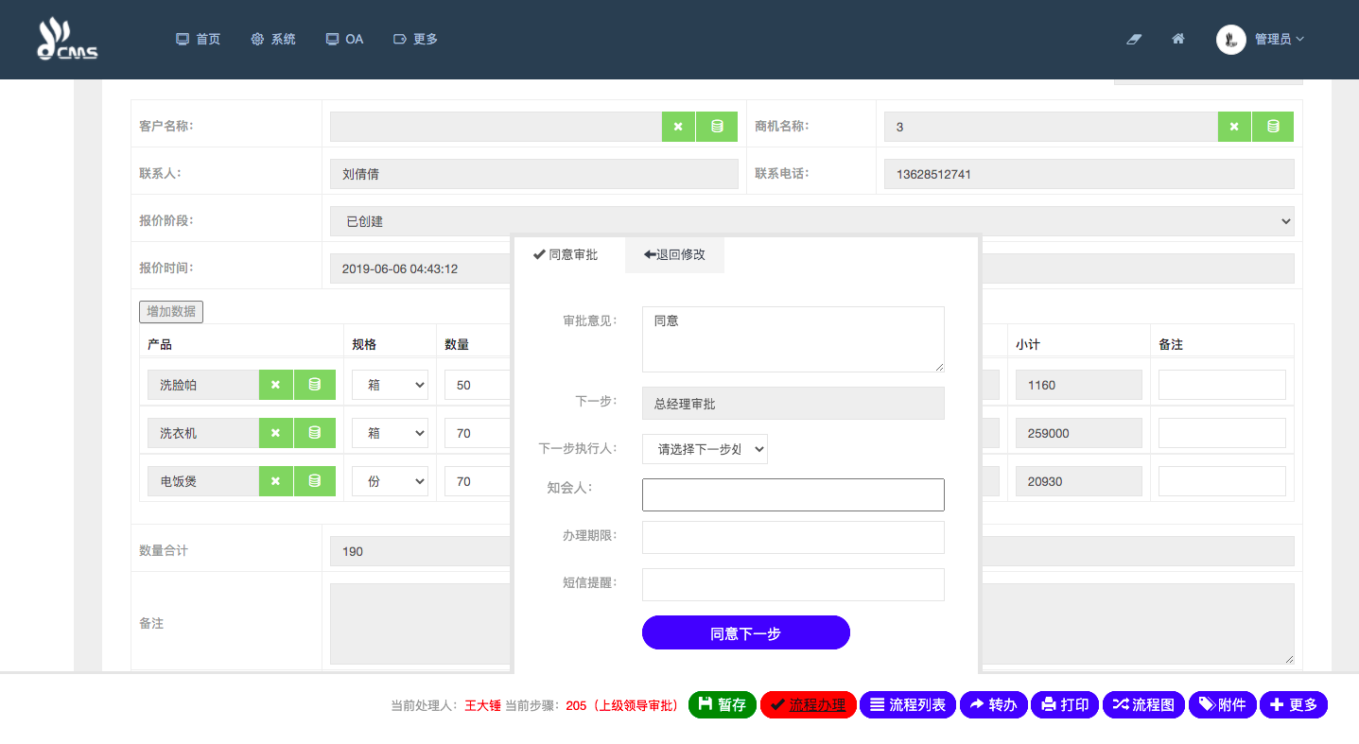The width and height of the screenshot is (1359, 744).
Task: Click the eraser icon in top navbar
Action: coord(1135,39)
